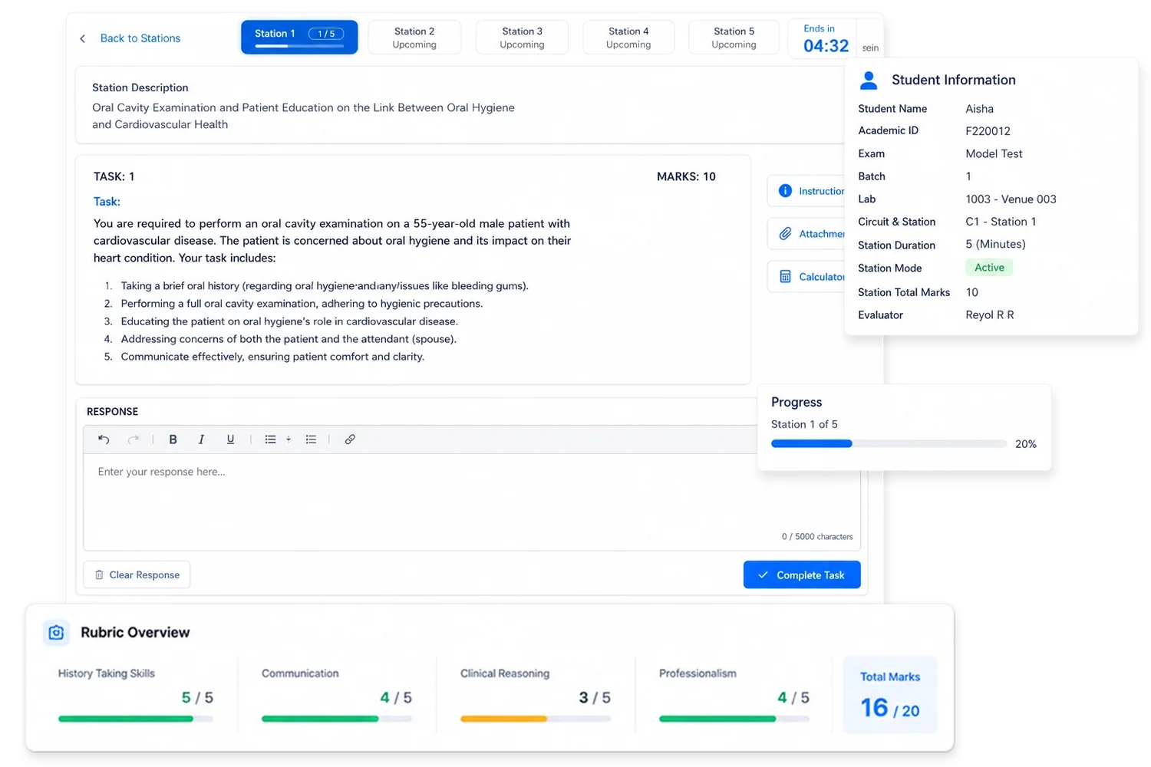Click the Station 1 of 5 progress bar
Viewport: 1151px width, 767px height.
(x=889, y=444)
